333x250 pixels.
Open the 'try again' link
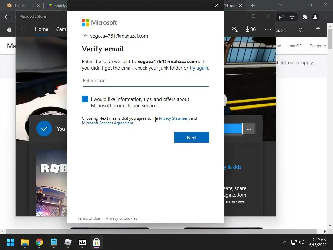[199, 68]
